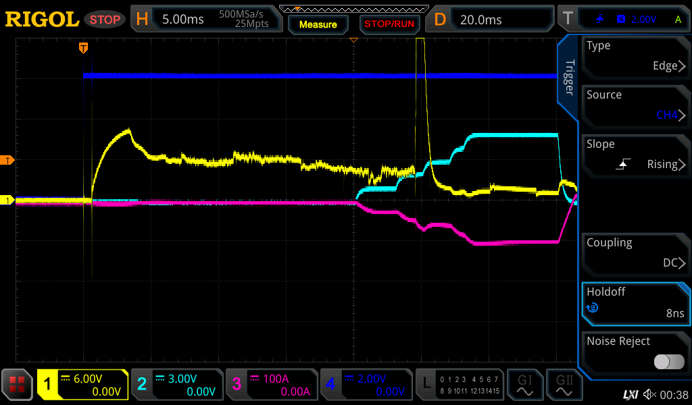Toggle the Noise Reject switch

coord(669,362)
